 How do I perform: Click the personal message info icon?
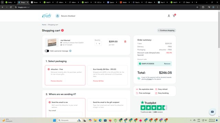(70, 51)
